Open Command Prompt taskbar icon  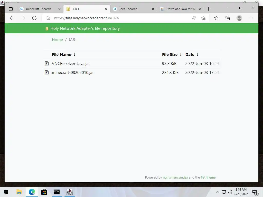[x=57, y=192]
